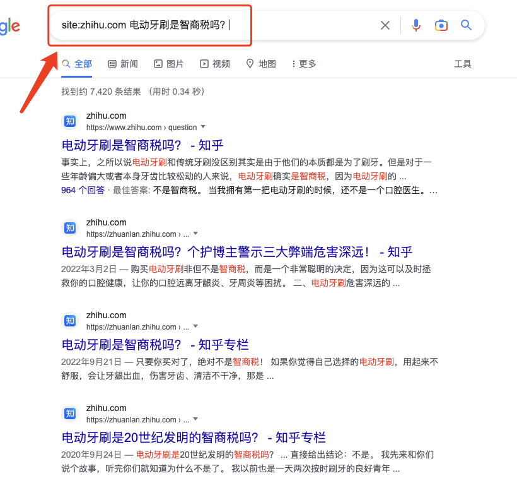
Task: Click Zhihu favicon of 个护博主 result
Action: tap(70, 228)
